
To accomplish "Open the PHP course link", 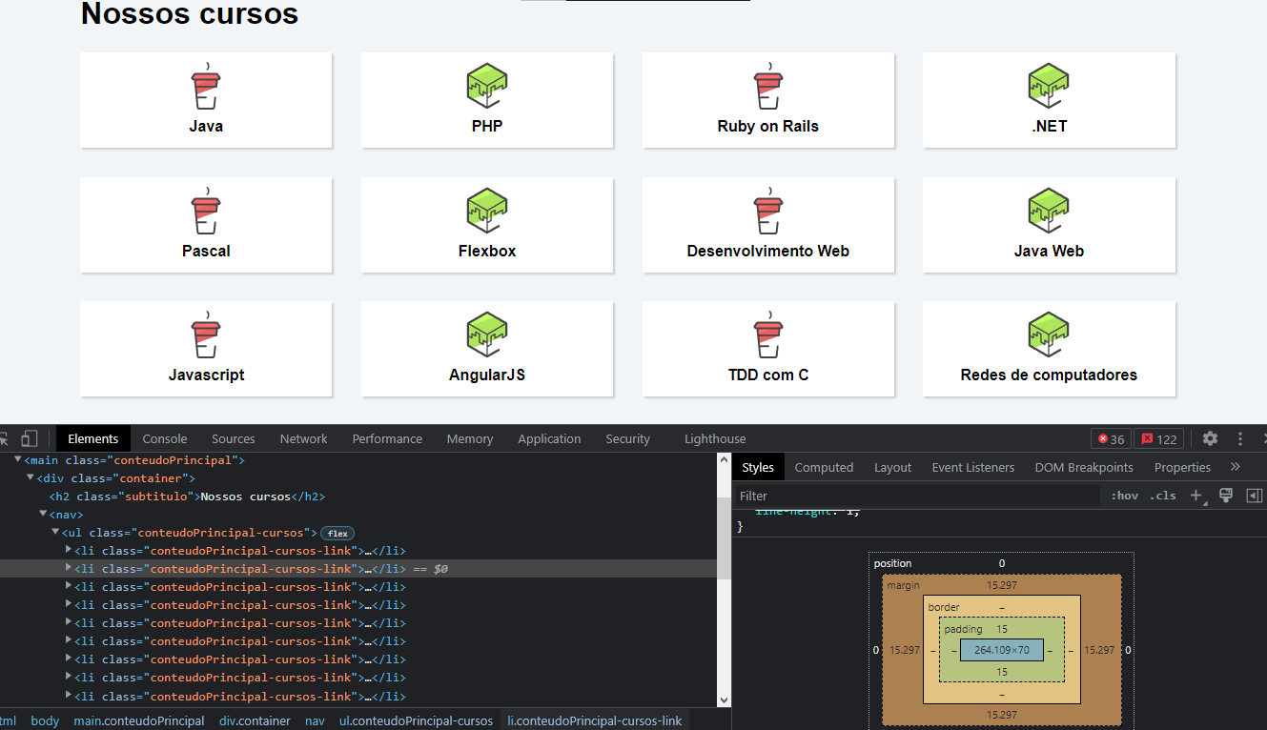I will click(x=487, y=100).
